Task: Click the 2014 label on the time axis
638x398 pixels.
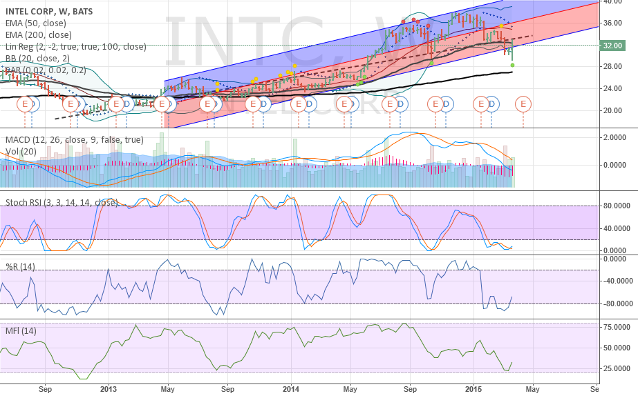Action: click(x=291, y=389)
